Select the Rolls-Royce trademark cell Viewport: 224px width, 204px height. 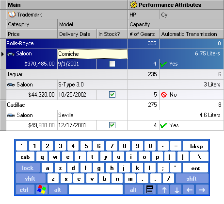click(67, 44)
